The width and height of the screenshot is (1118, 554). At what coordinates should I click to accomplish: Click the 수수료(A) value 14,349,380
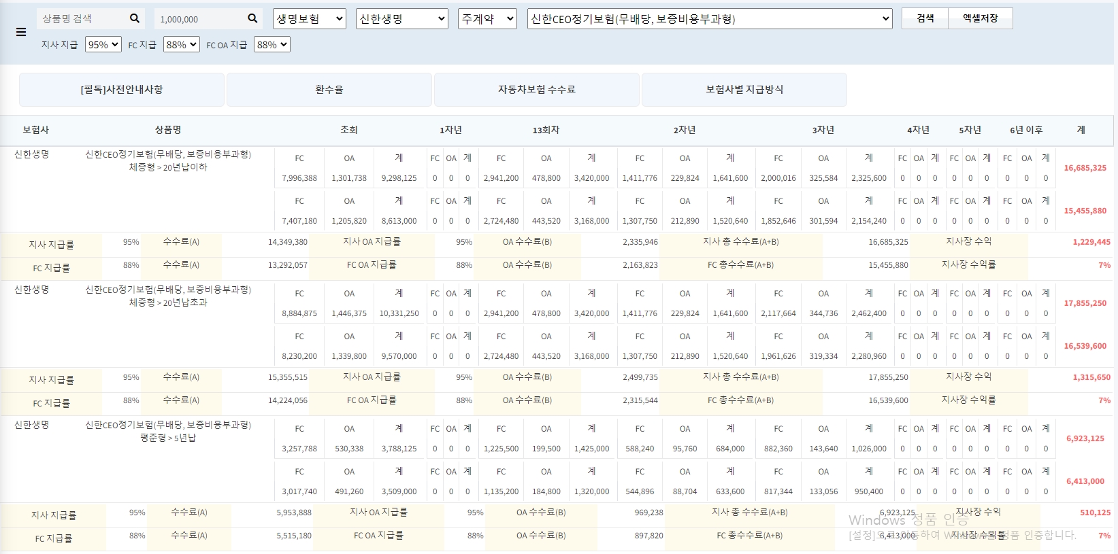(x=288, y=242)
